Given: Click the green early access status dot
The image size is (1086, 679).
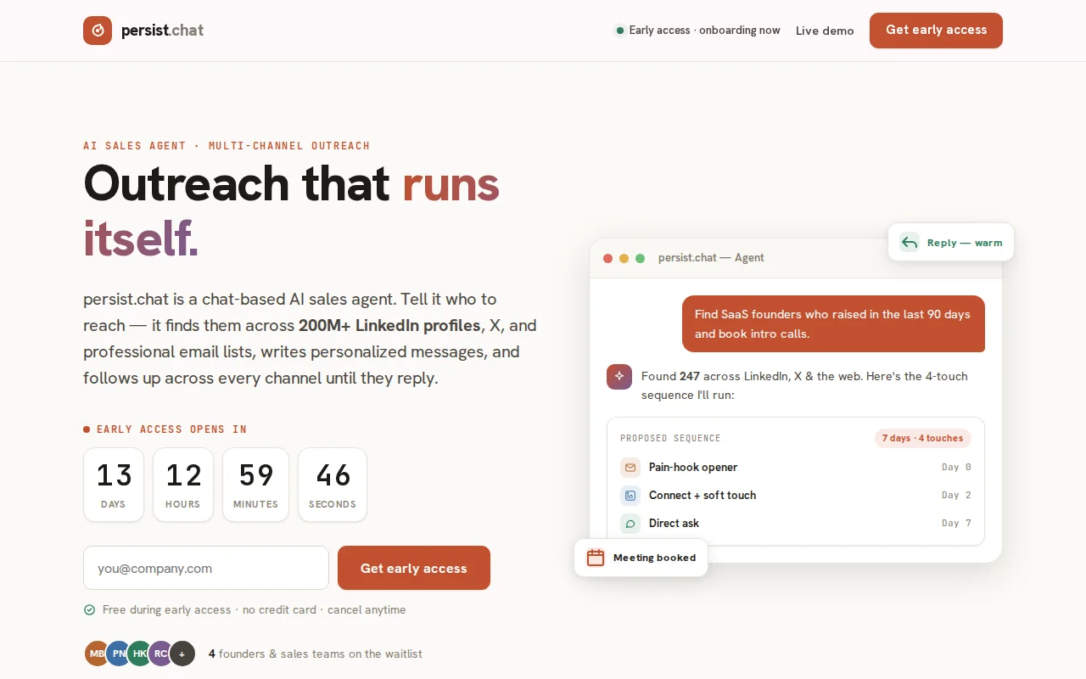Looking at the screenshot, I should tap(620, 31).
